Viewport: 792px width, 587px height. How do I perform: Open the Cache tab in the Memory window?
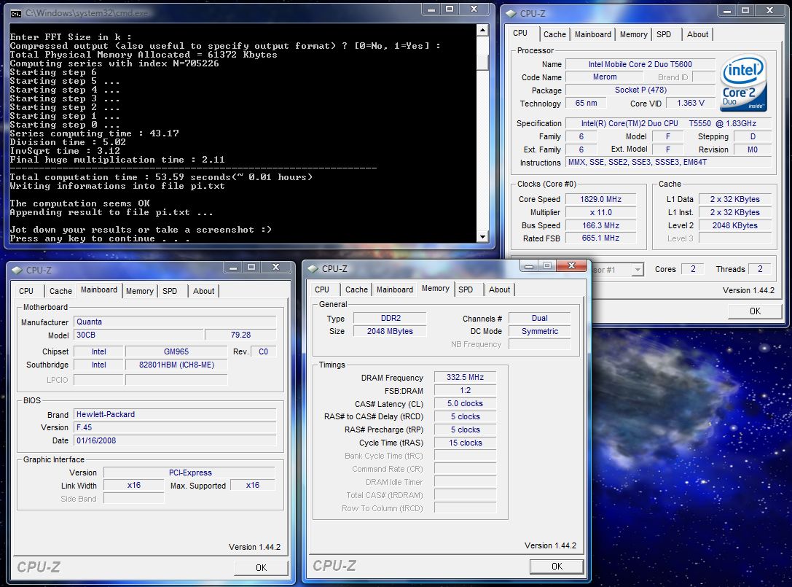point(356,289)
